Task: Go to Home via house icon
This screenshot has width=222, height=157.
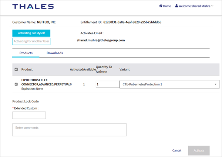Action: 161,6
